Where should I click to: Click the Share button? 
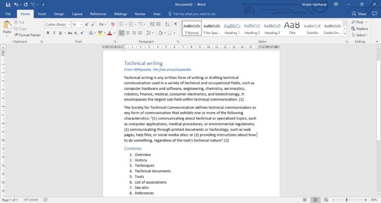pos(359,14)
